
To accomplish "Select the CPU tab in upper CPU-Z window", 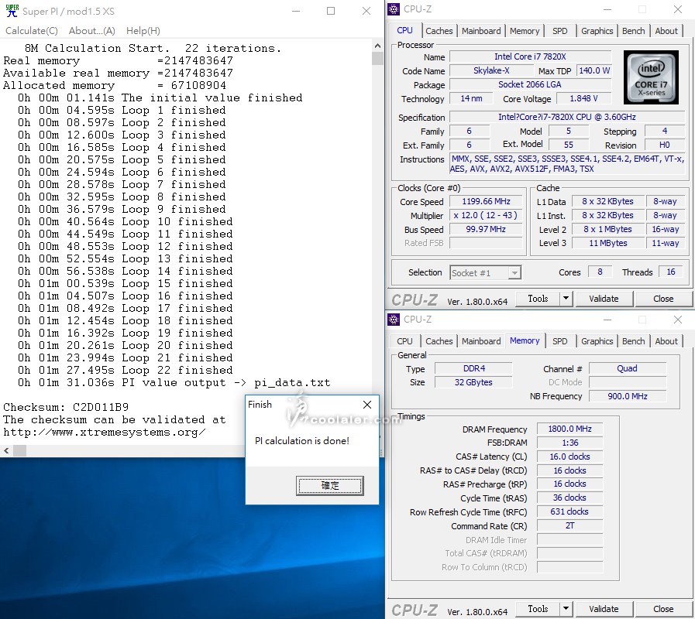I will click(404, 30).
